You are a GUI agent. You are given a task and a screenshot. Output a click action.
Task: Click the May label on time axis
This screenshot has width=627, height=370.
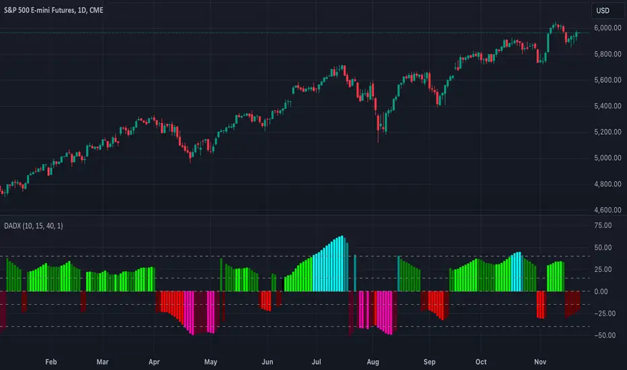pyautogui.click(x=211, y=362)
